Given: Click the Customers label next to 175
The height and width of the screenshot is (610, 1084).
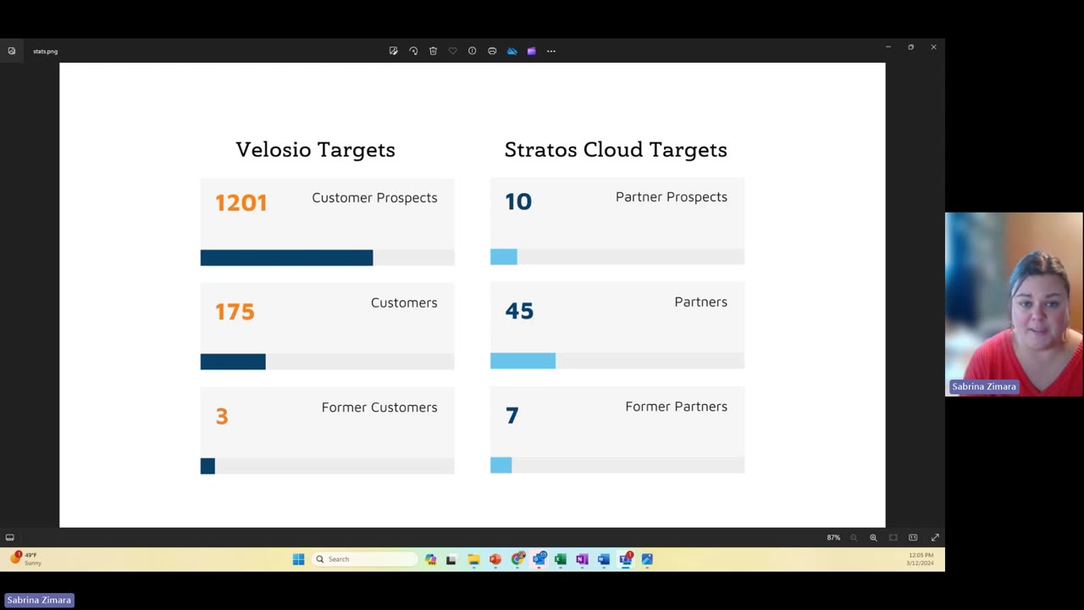Looking at the screenshot, I should point(404,302).
